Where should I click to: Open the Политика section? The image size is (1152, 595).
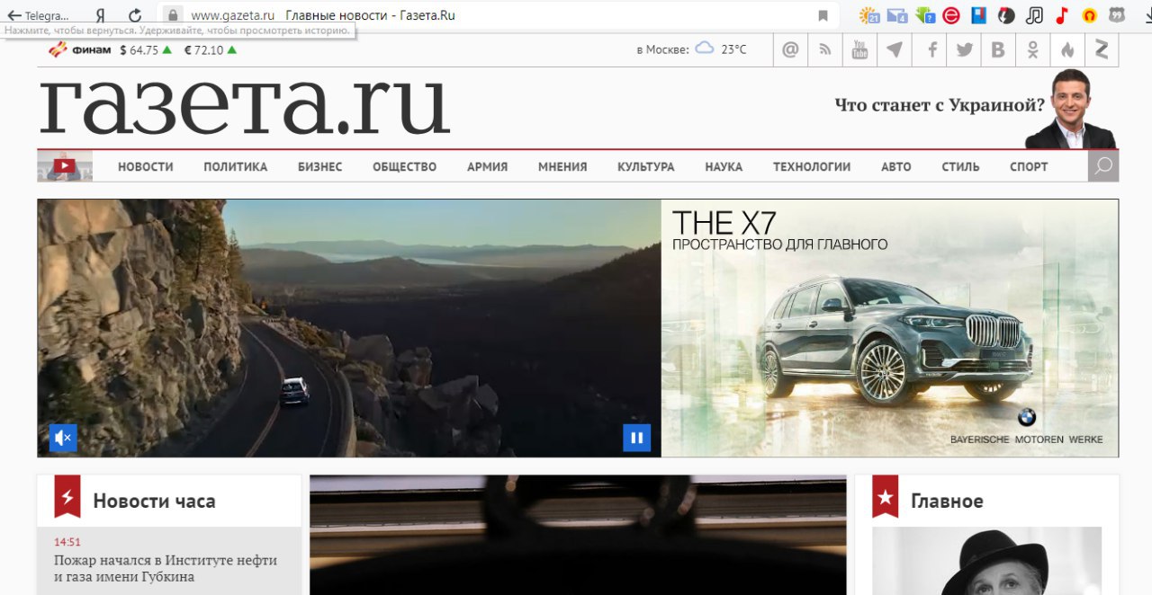point(235,166)
